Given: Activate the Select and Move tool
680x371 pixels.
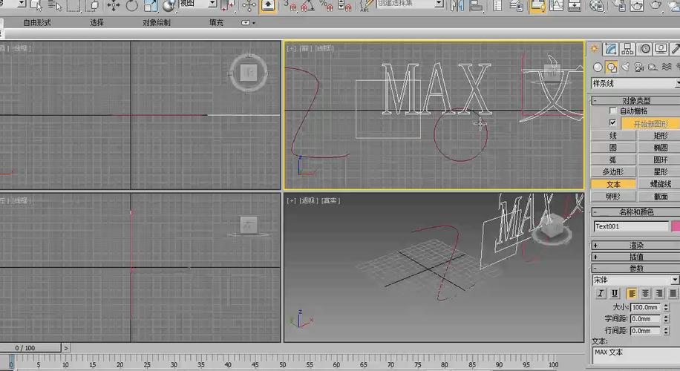Looking at the screenshot, I should tap(114, 5).
